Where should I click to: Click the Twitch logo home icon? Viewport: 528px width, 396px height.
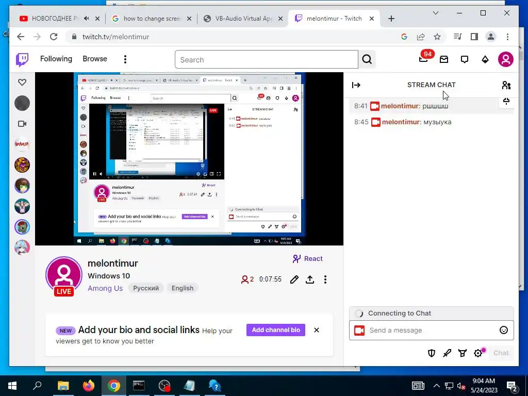pyautogui.click(x=22, y=60)
